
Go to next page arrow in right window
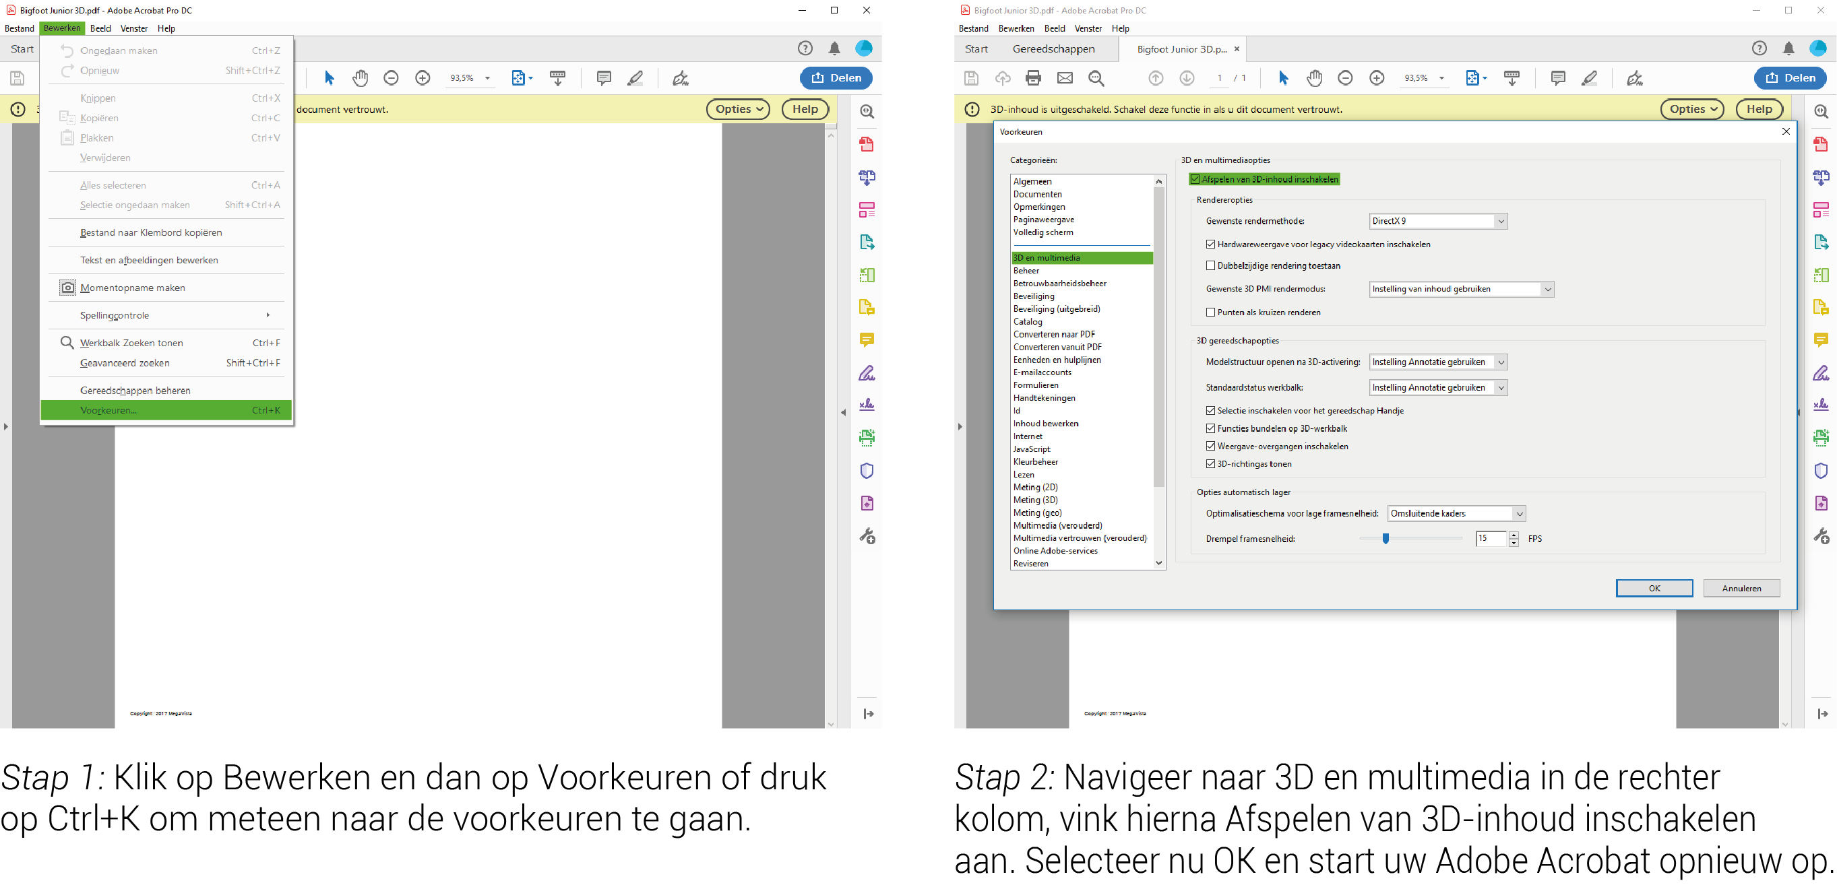click(1187, 78)
